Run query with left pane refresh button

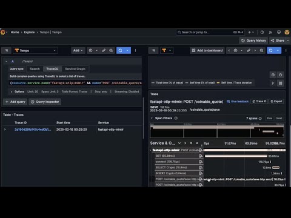pos(120,50)
